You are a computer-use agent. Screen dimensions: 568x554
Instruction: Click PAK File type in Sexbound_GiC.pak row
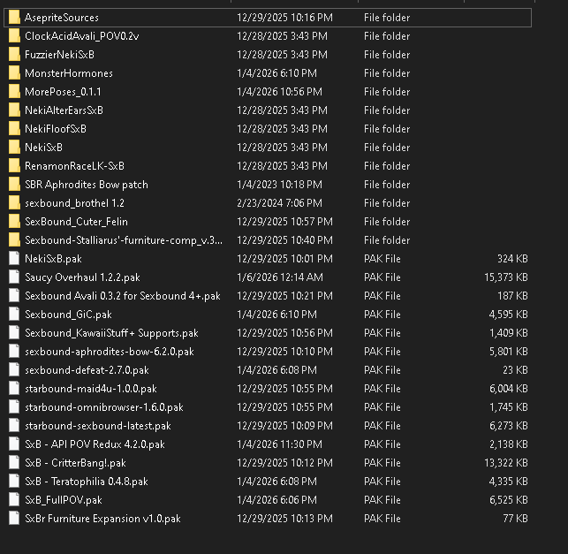click(x=382, y=315)
